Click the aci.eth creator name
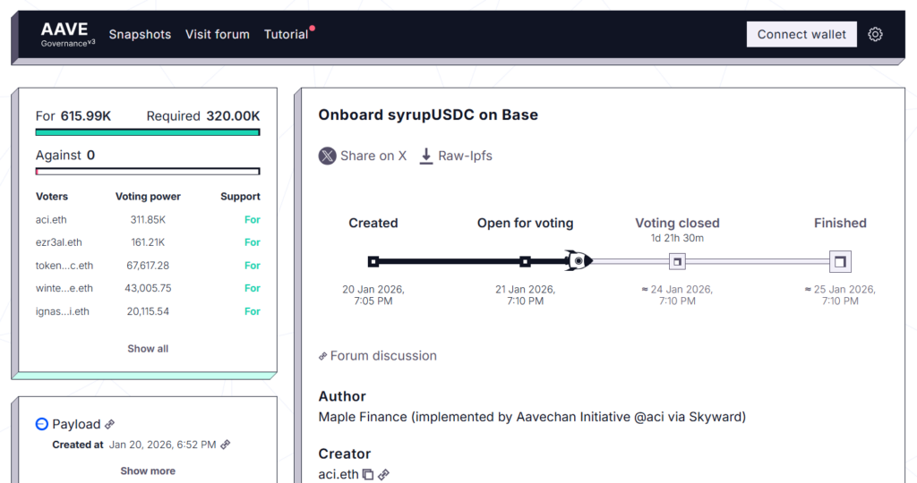The width and height of the screenshot is (917, 483). (x=338, y=474)
